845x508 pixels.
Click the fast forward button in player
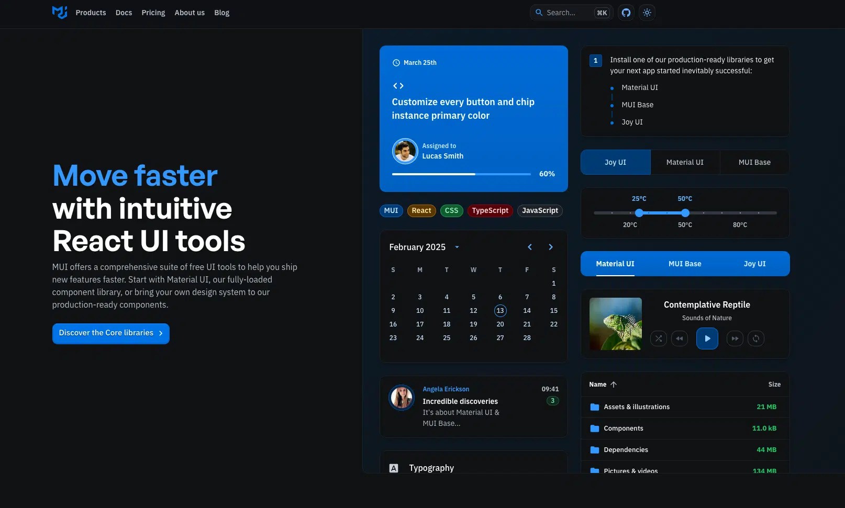pos(735,338)
